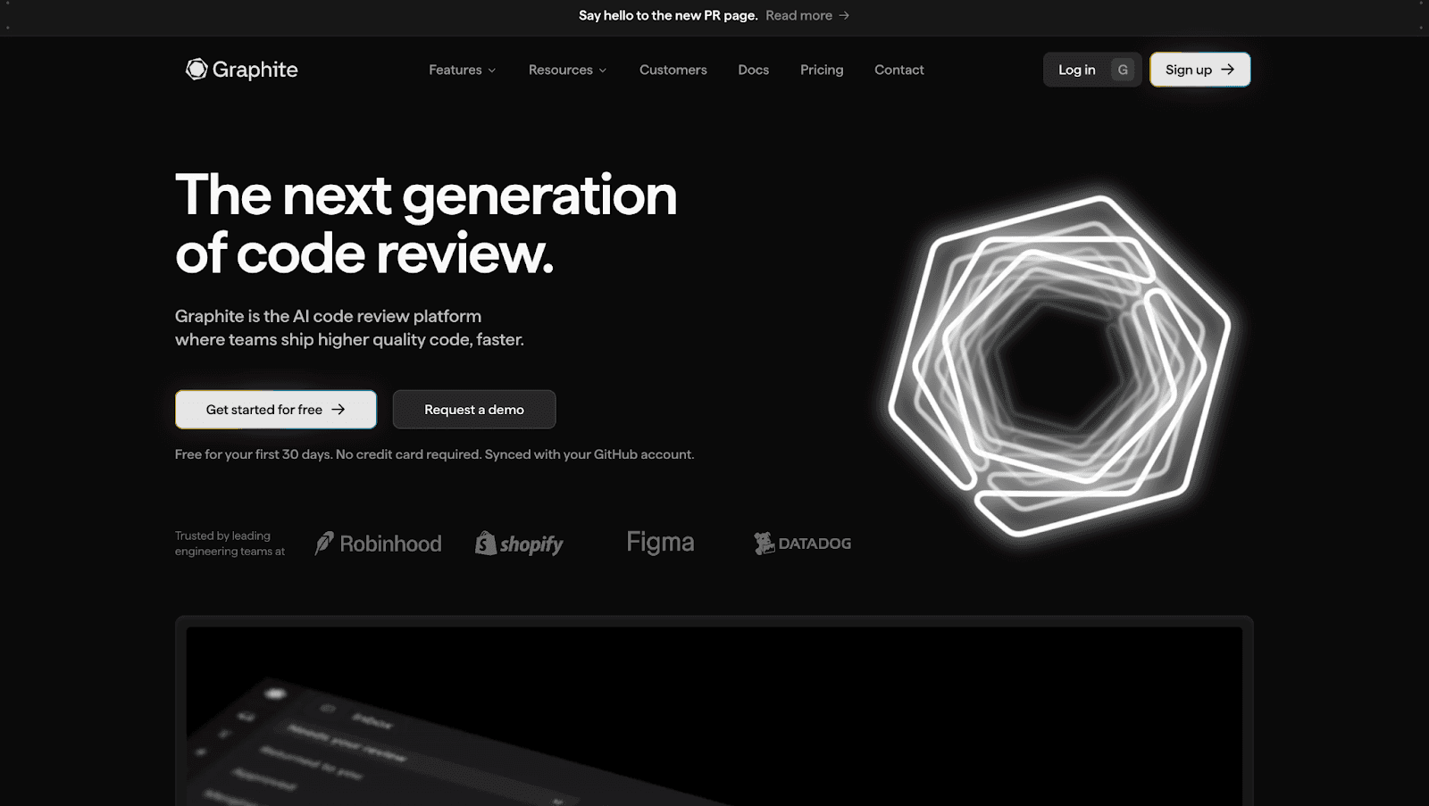The image size is (1429, 806).
Task: Click the new PR page announcement text
Action: 668,15
